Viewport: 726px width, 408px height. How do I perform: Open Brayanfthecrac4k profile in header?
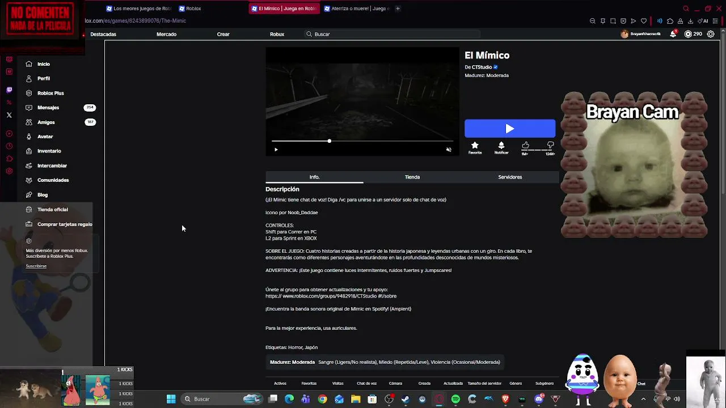(641, 34)
